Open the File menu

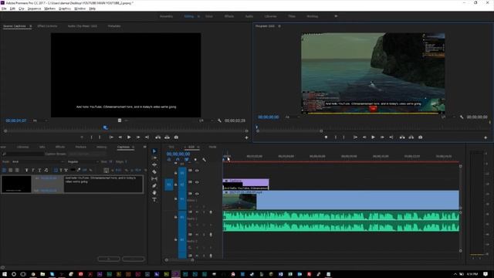4,8
